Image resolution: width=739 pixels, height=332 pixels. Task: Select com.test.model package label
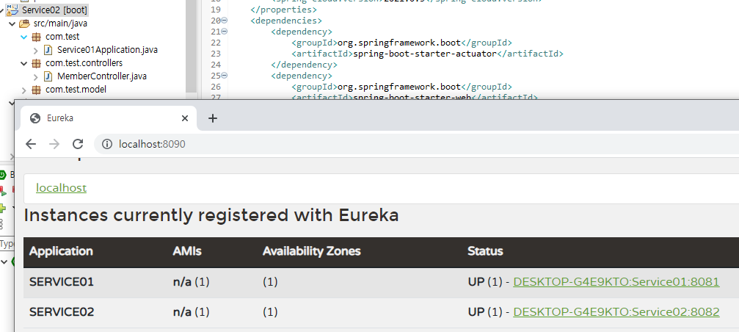click(76, 89)
